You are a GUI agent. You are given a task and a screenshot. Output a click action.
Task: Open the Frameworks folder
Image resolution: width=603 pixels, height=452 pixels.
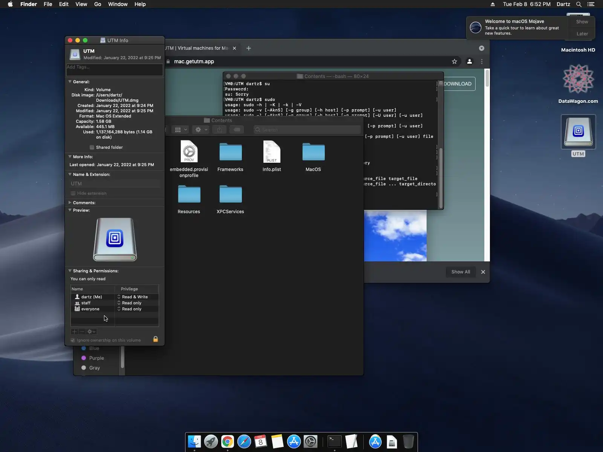click(x=230, y=152)
